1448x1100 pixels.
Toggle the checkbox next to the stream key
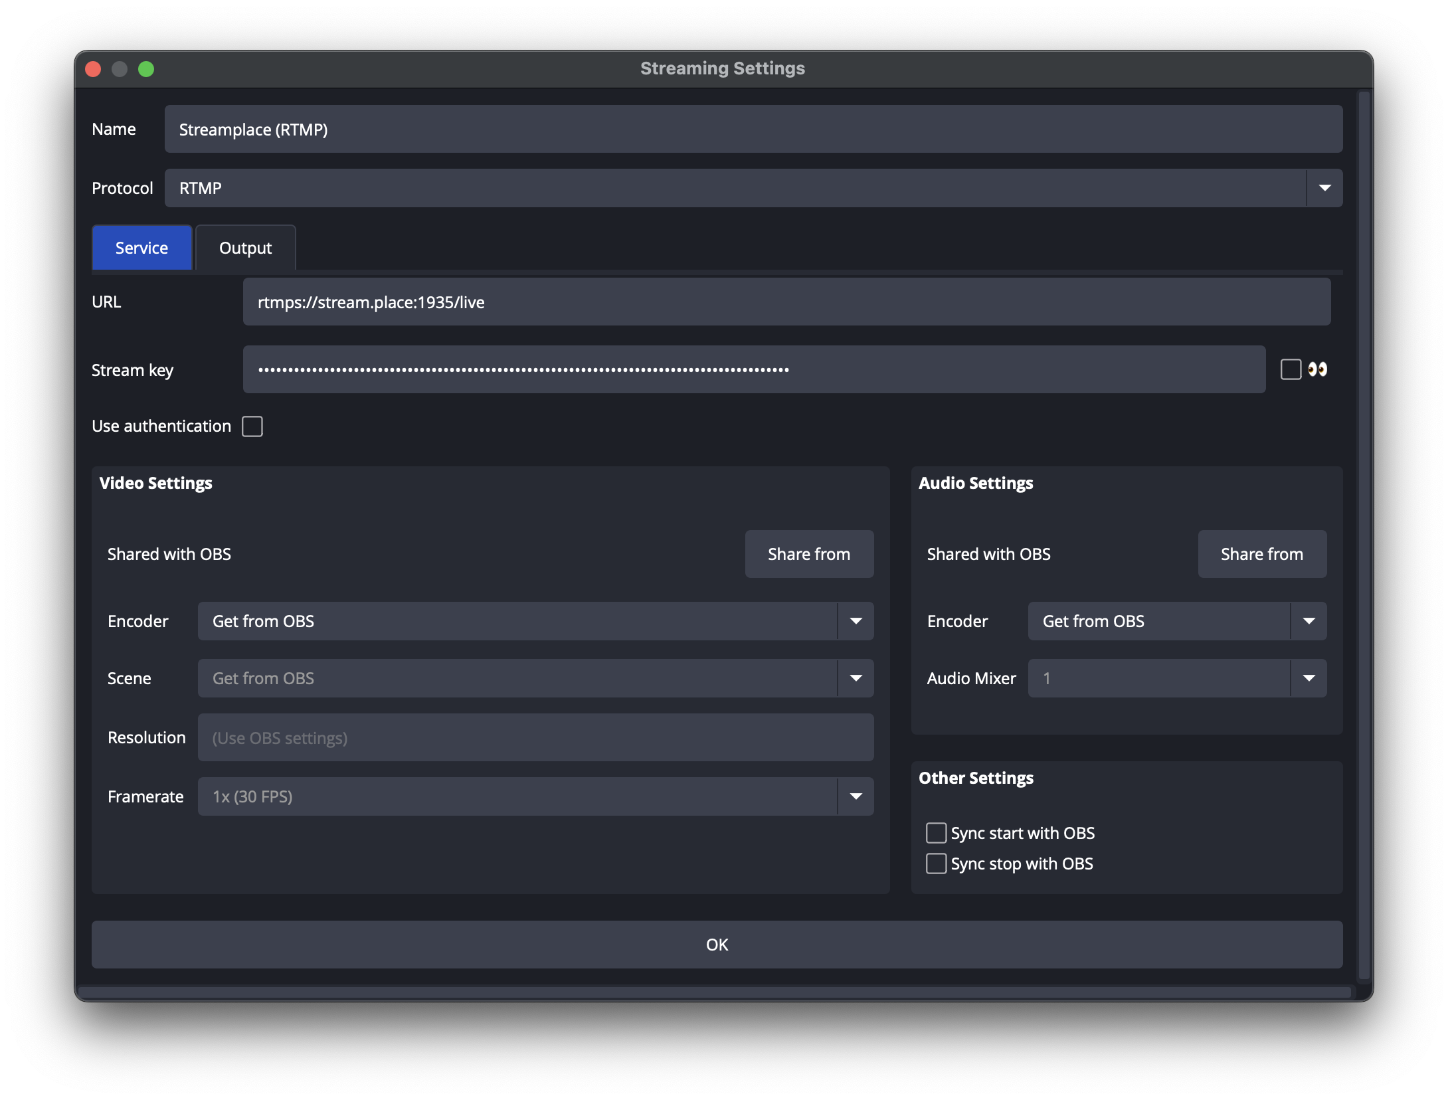click(x=1291, y=369)
